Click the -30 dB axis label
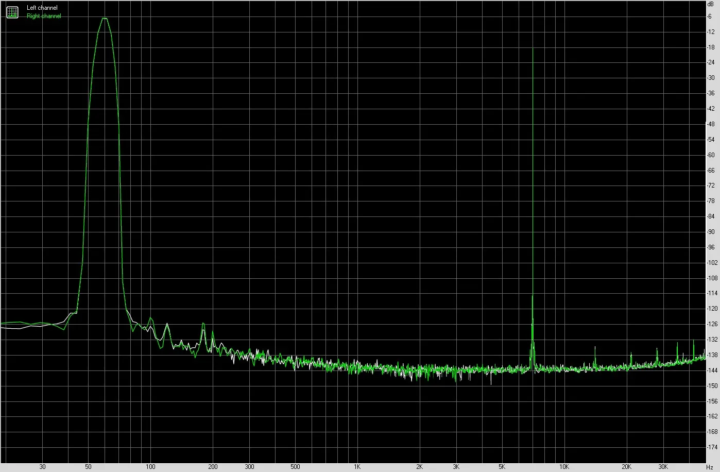This screenshot has width=720, height=472. click(711, 78)
